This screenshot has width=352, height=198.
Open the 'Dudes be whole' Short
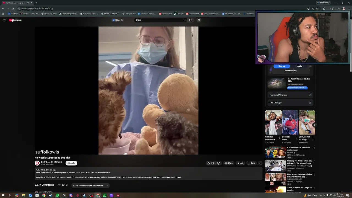click(x=290, y=122)
